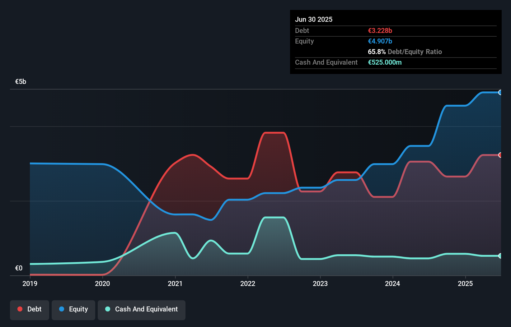511x327 pixels.
Task: Click the 2023 x-axis label
Action: (320, 283)
